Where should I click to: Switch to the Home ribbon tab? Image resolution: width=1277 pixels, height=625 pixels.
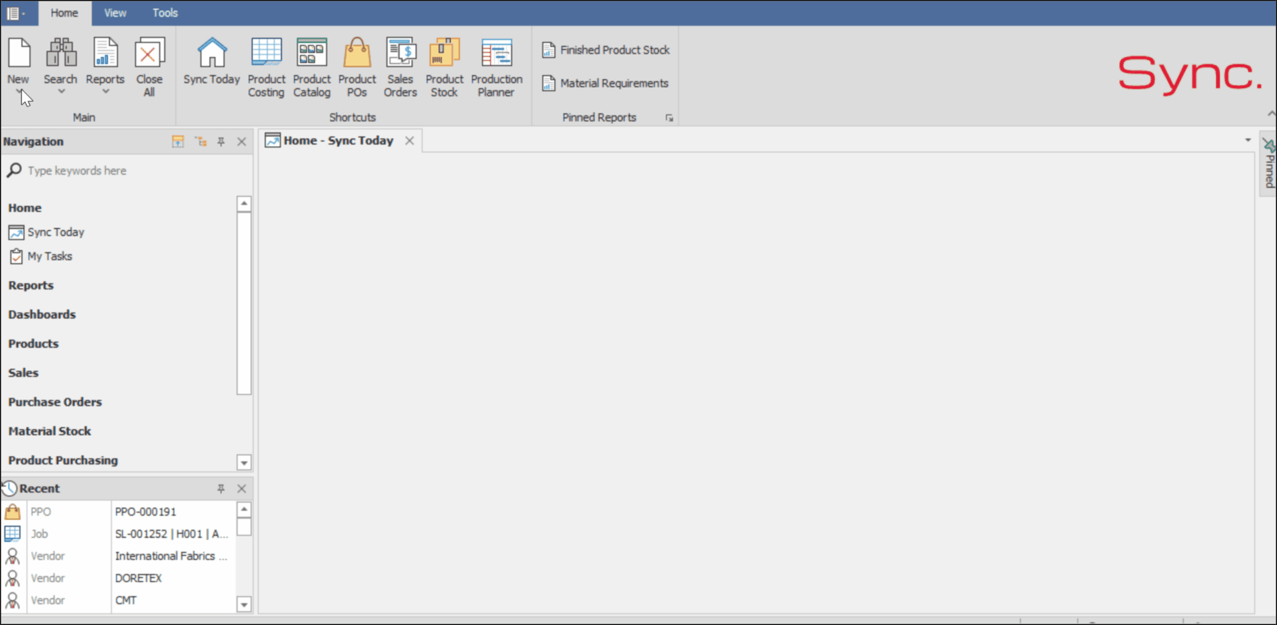pyautogui.click(x=64, y=13)
